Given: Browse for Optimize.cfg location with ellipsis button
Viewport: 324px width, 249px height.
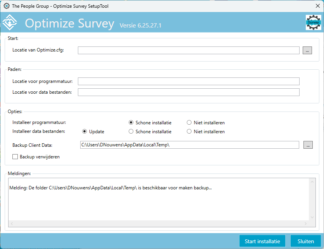Looking at the screenshot, I should coord(307,50).
